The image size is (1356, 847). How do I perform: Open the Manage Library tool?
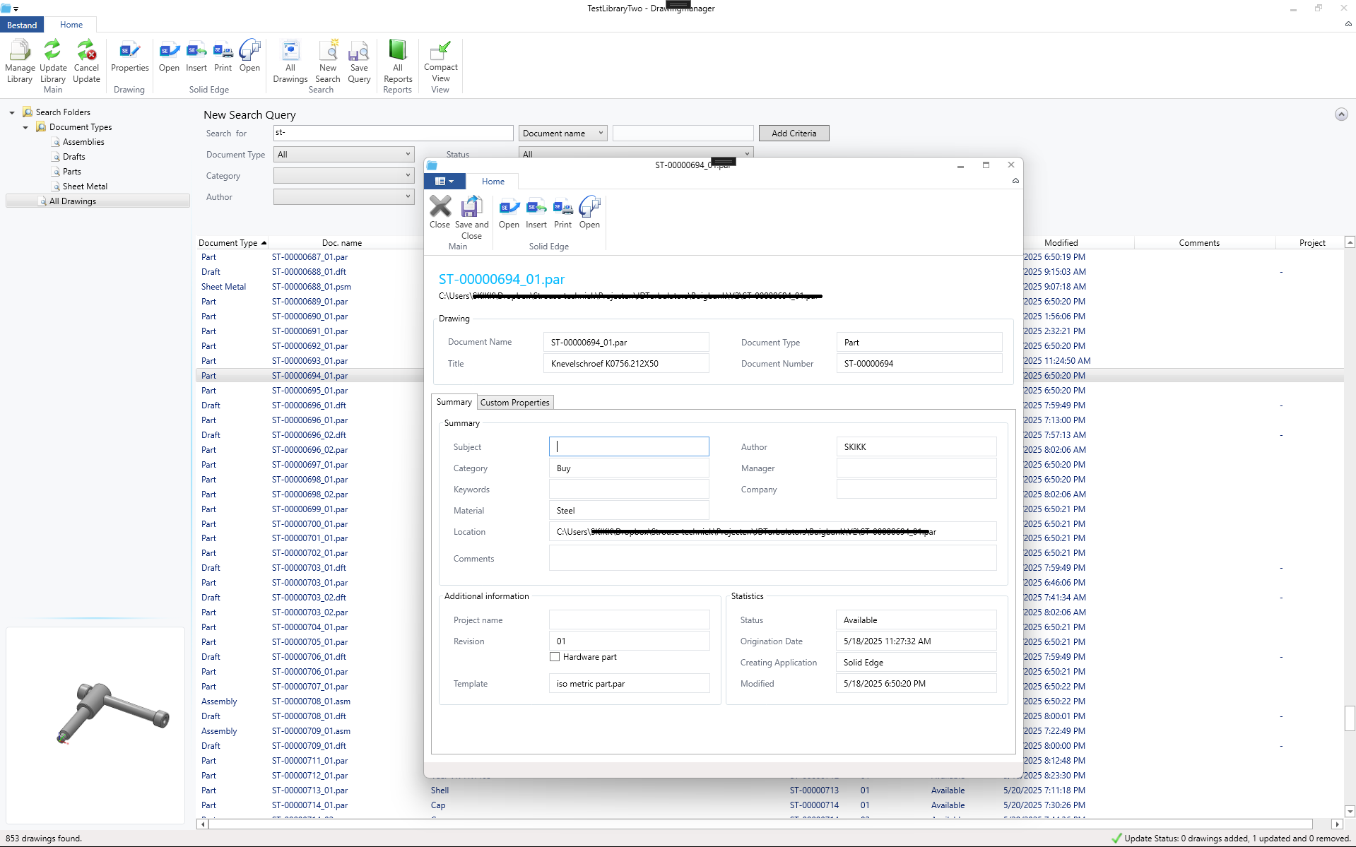click(x=19, y=62)
